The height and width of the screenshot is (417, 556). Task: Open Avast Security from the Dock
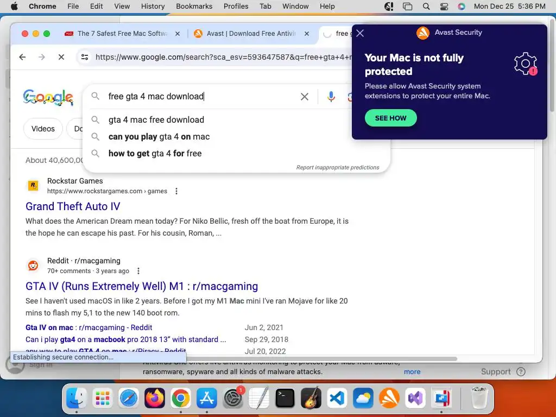coord(389,398)
